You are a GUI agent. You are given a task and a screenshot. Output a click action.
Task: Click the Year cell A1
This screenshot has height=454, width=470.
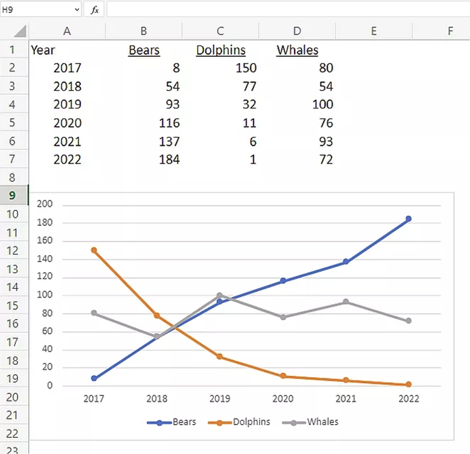(67, 50)
